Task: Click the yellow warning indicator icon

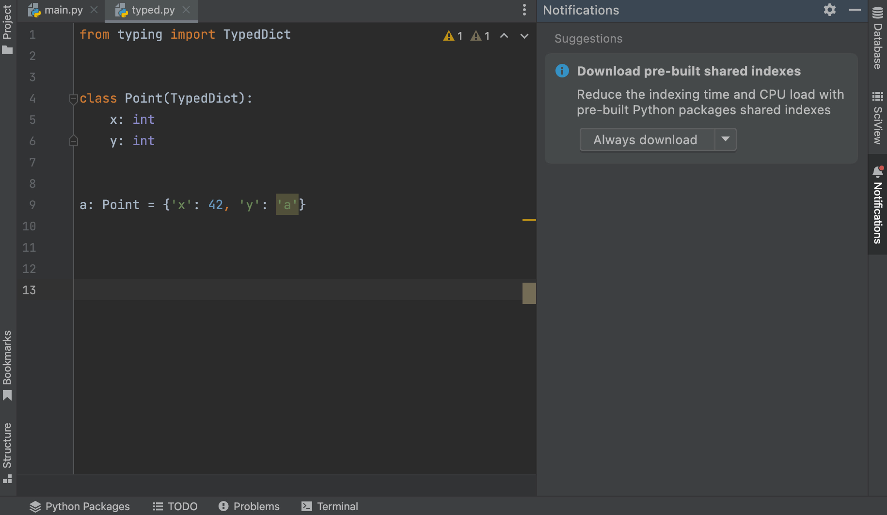Action: [448, 36]
